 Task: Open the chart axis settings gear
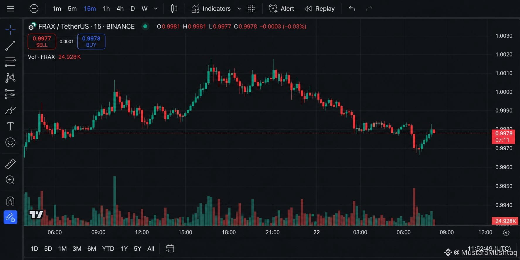pyautogui.click(x=506, y=232)
